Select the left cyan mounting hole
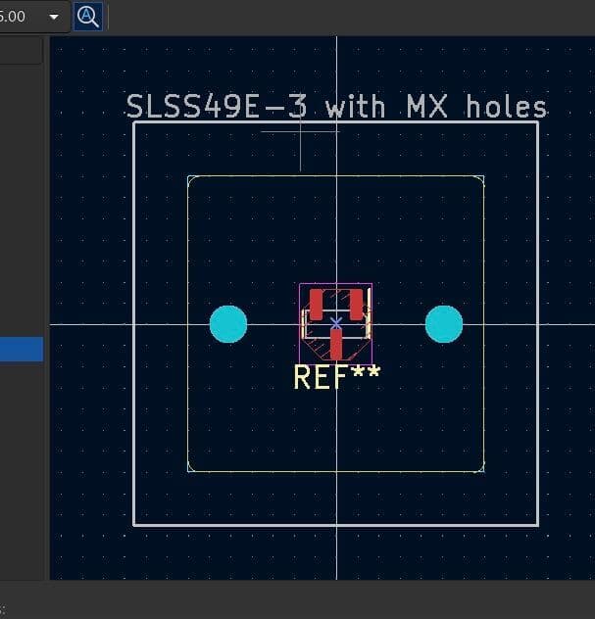The height and width of the screenshot is (619, 595). point(228,323)
